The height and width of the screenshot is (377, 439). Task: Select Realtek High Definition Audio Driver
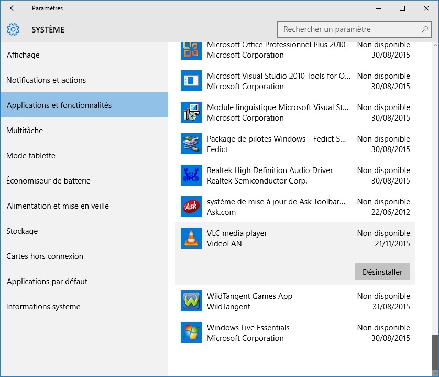295,175
